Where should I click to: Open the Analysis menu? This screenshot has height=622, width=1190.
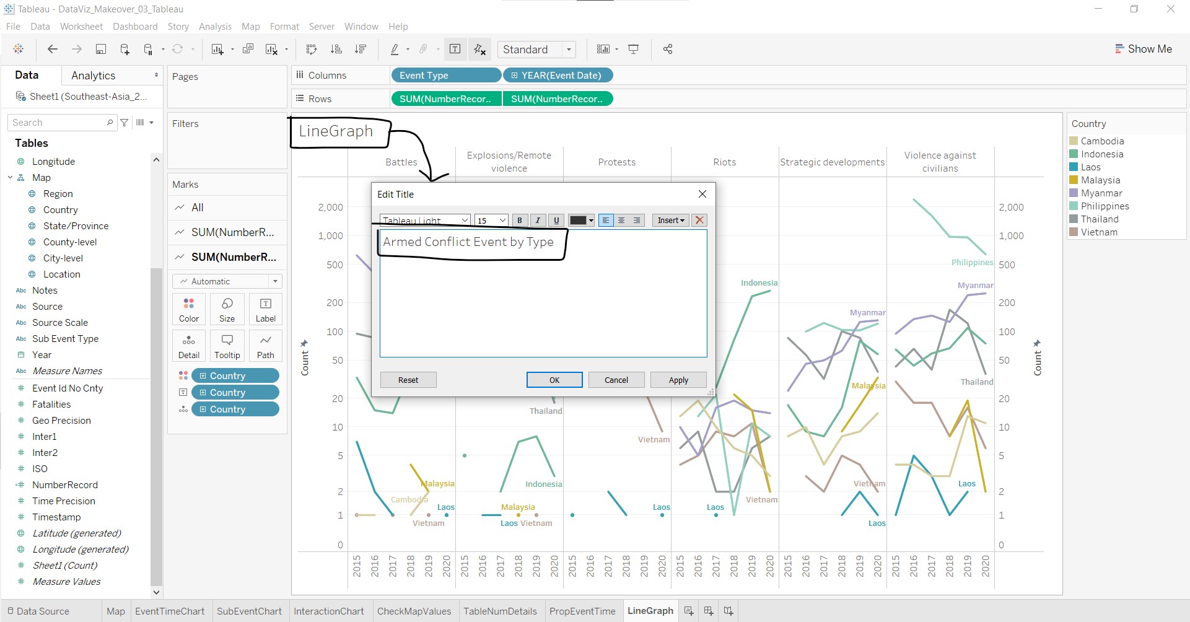(x=215, y=27)
